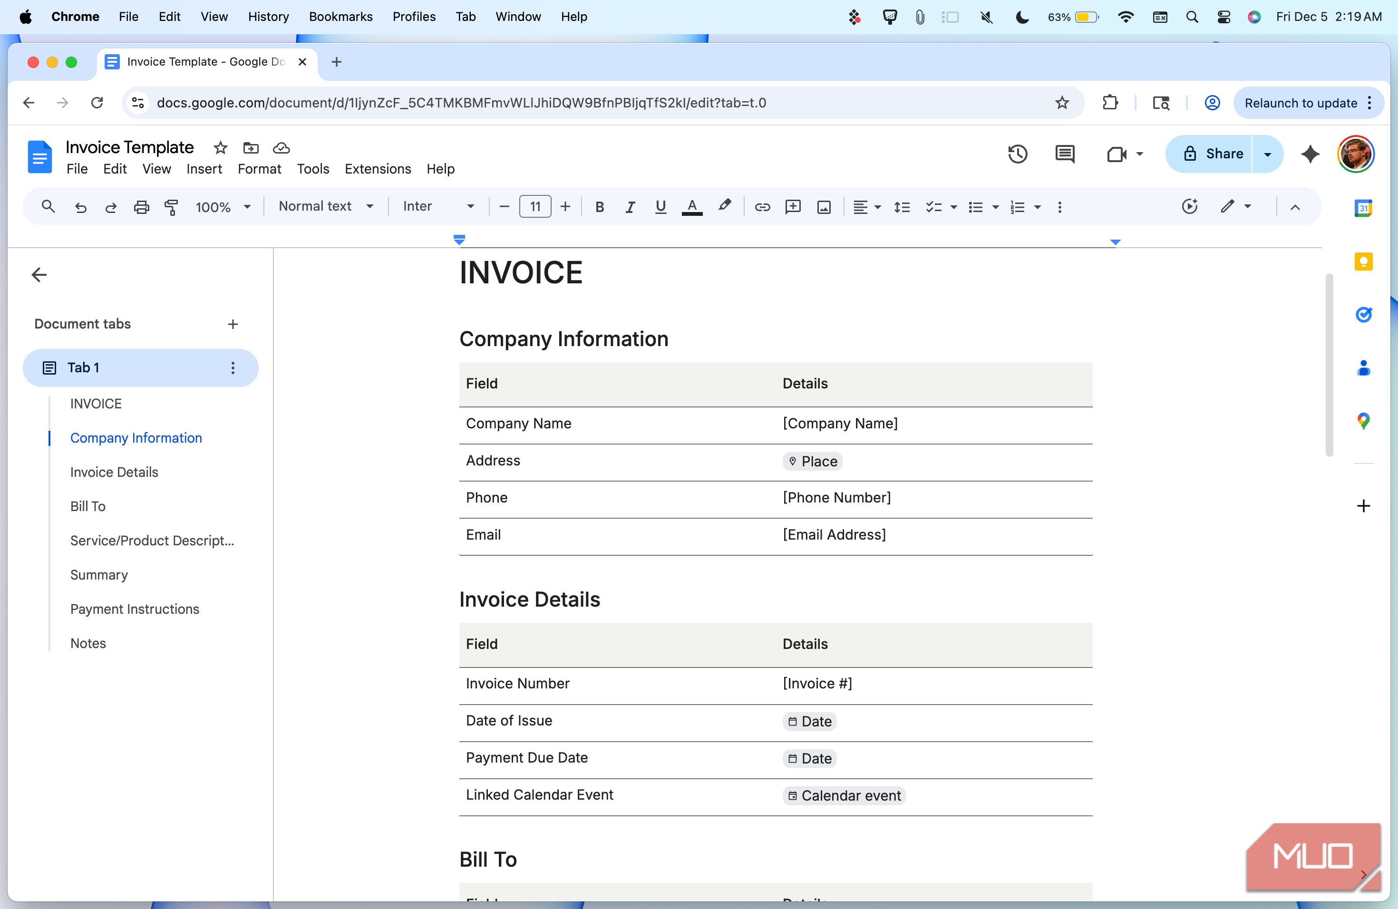
Task: Check the cloud document status icon
Action: 282,148
